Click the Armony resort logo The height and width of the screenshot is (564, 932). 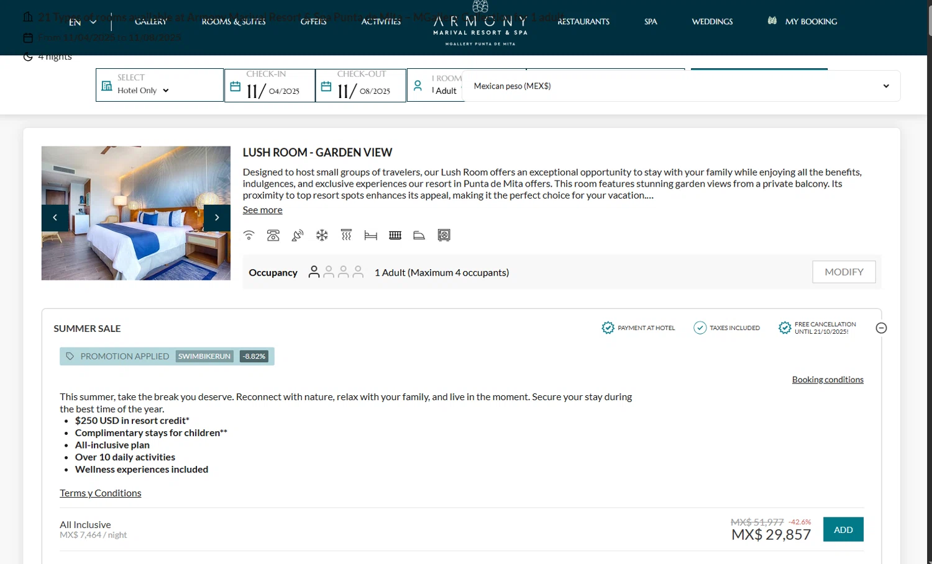coord(480,23)
